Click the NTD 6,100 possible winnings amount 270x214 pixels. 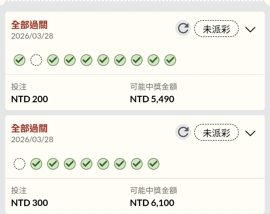152,203
